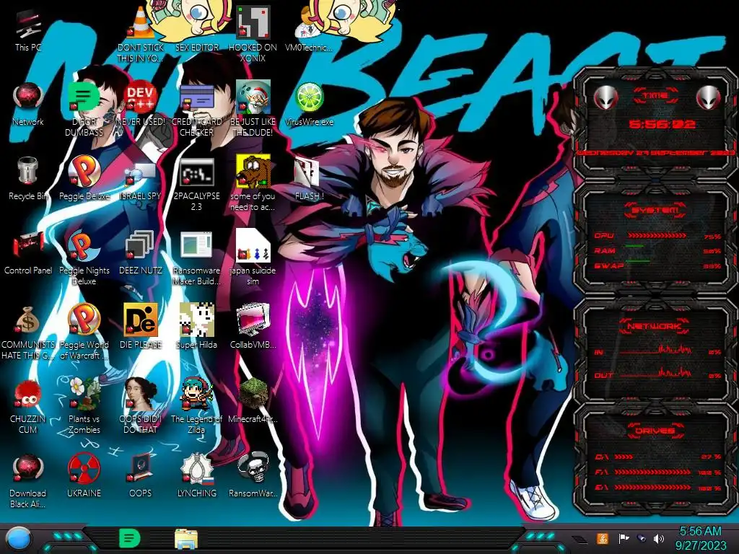The height and width of the screenshot is (554, 739).
Task: Select the UKRAINE radiation-symbol icon
Action: click(84, 476)
